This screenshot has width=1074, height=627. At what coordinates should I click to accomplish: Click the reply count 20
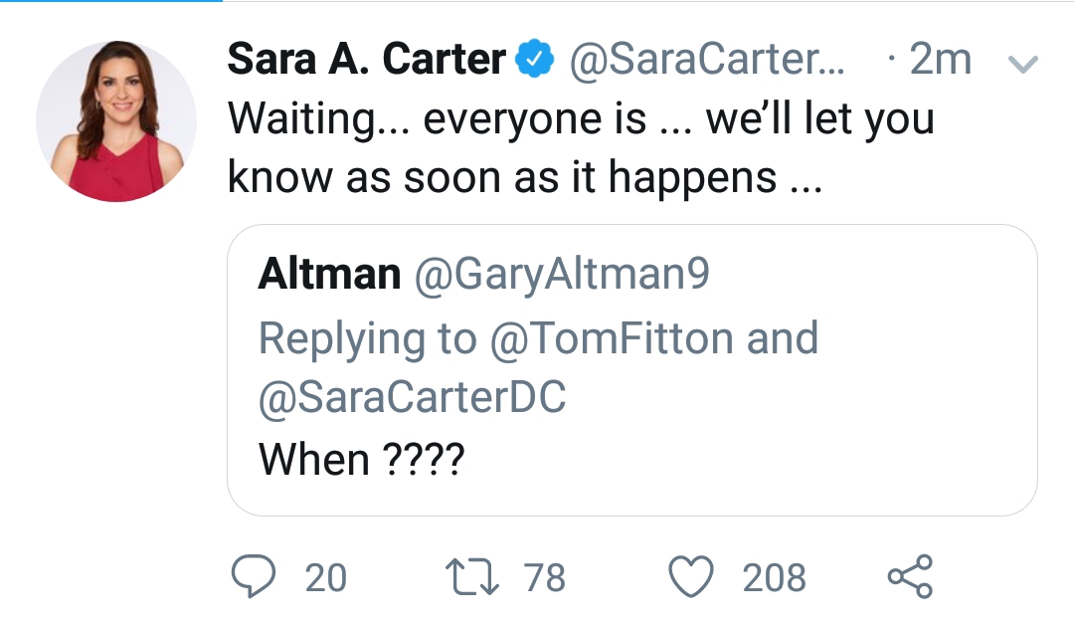325,577
